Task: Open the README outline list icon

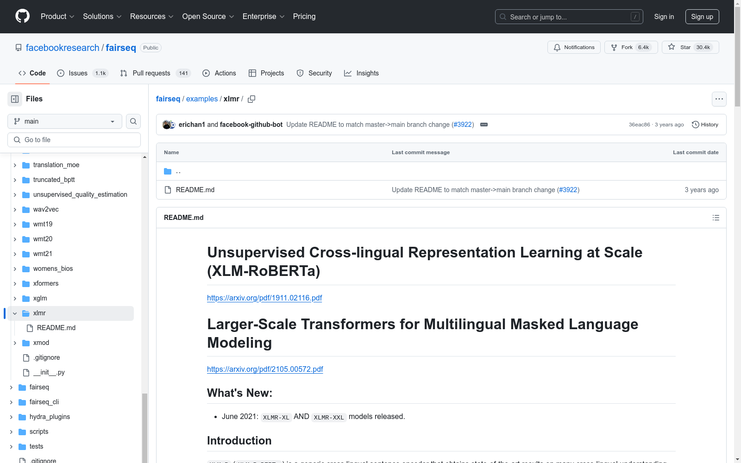Action: (x=716, y=218)
